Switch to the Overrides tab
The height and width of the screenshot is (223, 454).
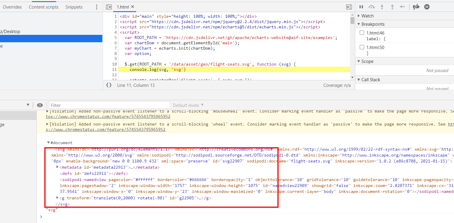pos(12,7)
